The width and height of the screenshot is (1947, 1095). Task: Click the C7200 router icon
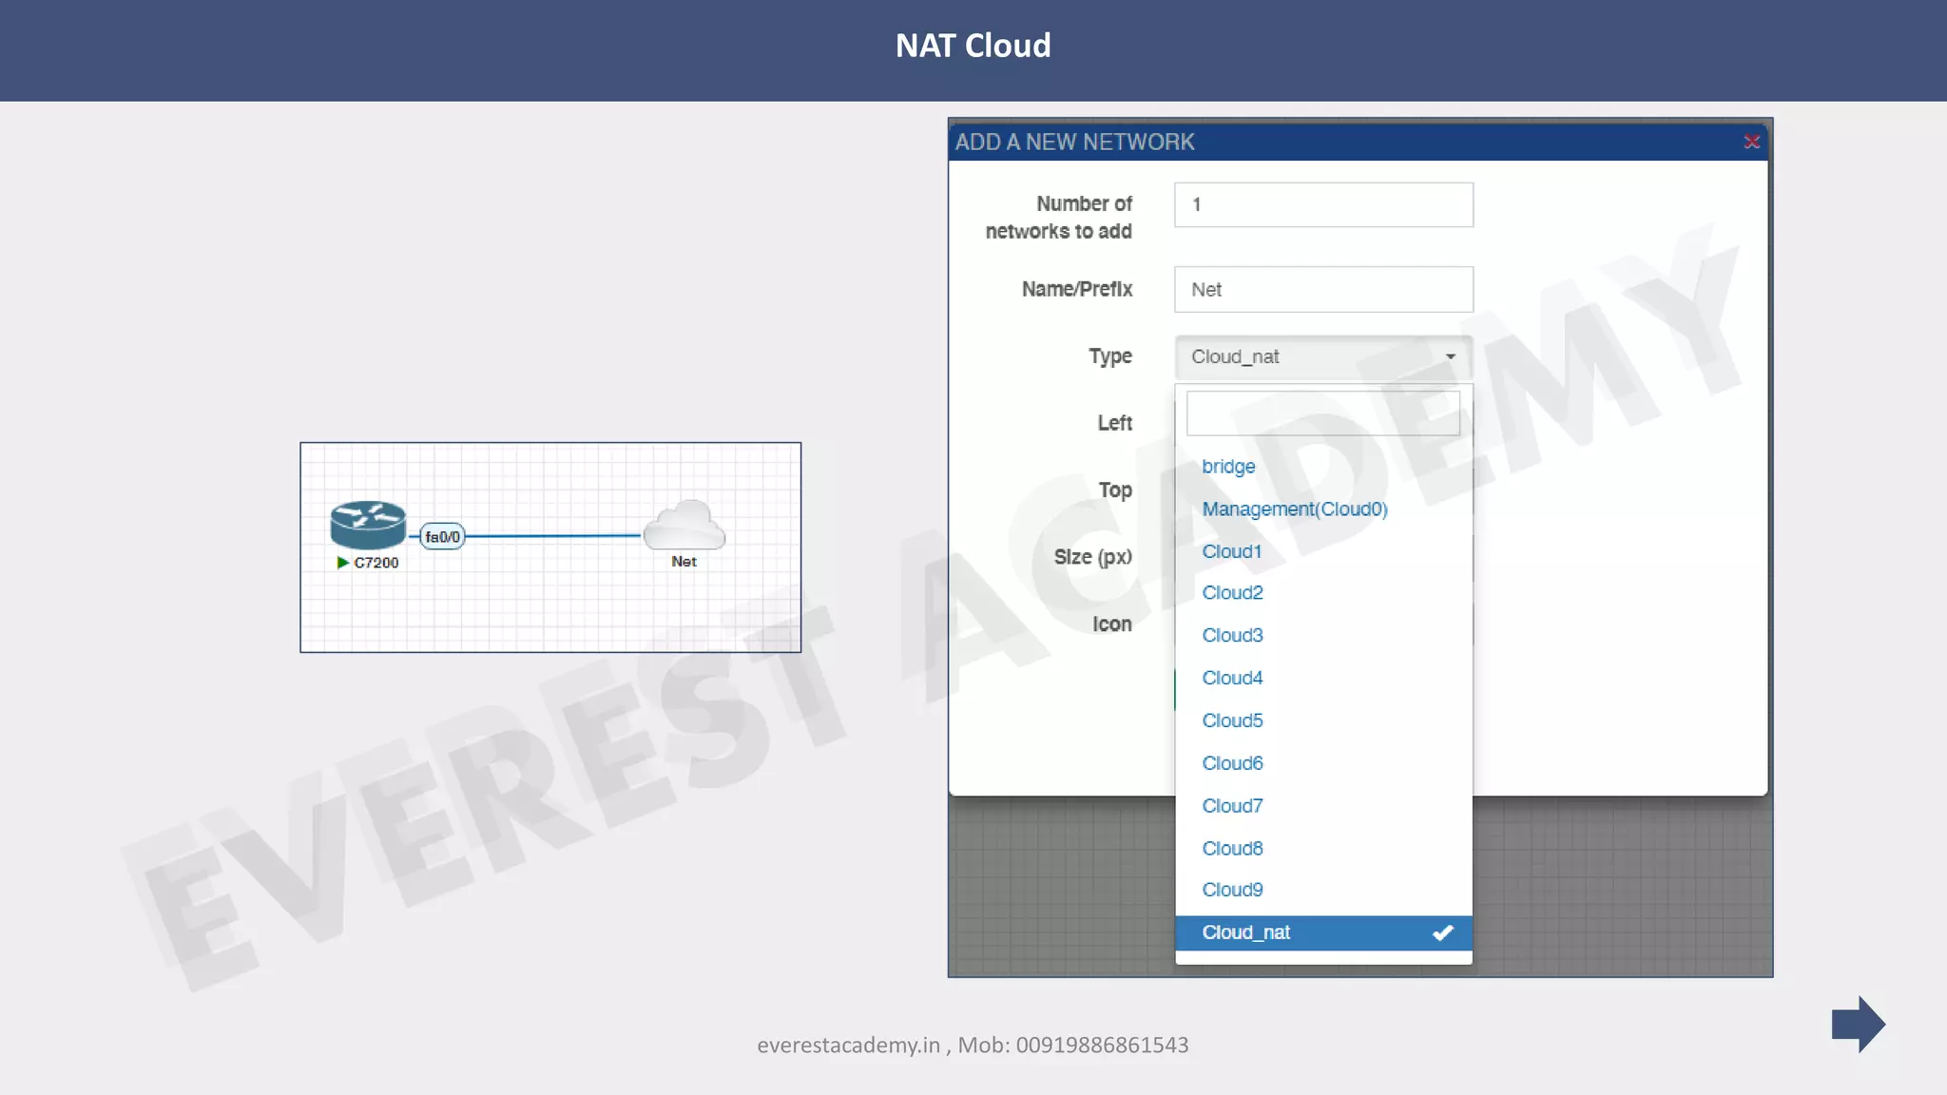(x=368, y=525)
